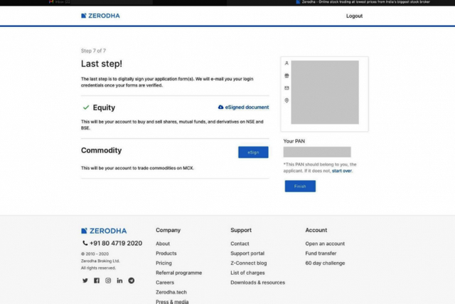Open Zerodha's Facebook page icon
This screenshot has width=455, height=304.
pyautogui.click(x=97, y=281)
